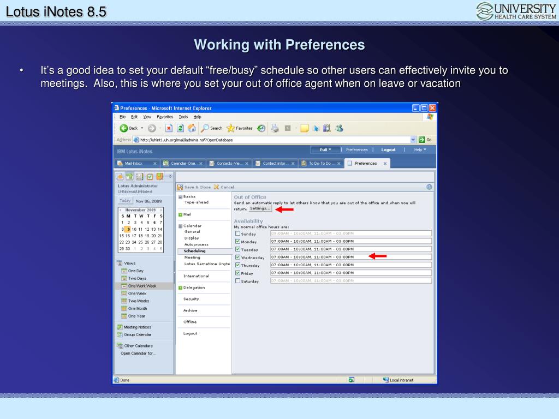Open the Back button history arrow
Image resolution: width=559 pixels, height=419 pixels.
point(142,128)
